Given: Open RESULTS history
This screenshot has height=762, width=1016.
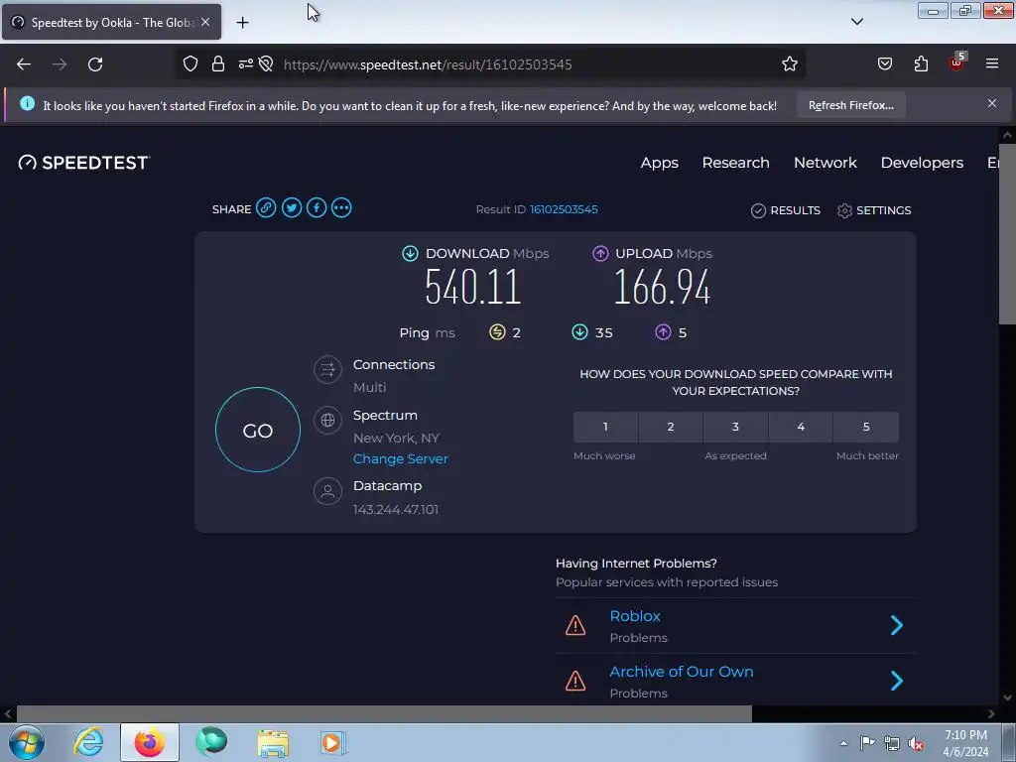Looking at the screenshot, I should pyautogui.click(x=786, y=210).
